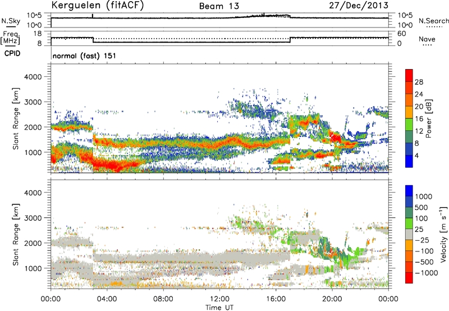The image size is (449, 311).
Task: Click the 4000 tick on the power panel
Action: pyautogui.click(x=33, y=77)
